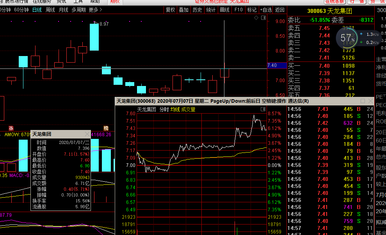Click the 委差 -8312 value

point(366,20)
